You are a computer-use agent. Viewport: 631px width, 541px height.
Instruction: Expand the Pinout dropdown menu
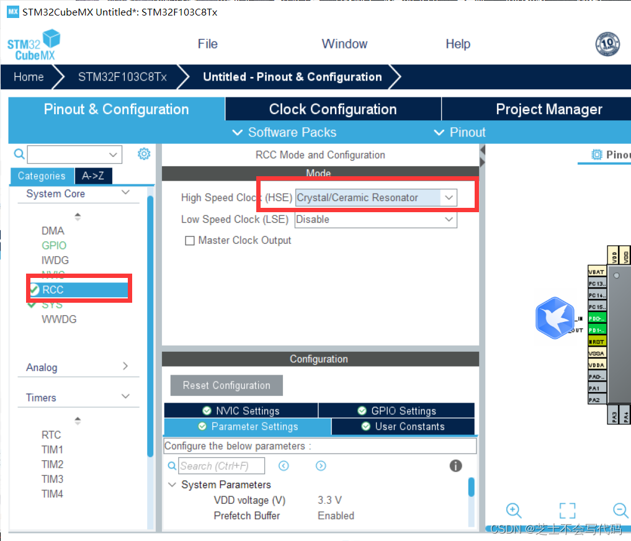coord(460,132)
